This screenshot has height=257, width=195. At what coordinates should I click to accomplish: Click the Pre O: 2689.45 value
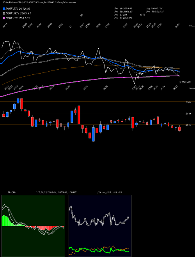(123, 9)
